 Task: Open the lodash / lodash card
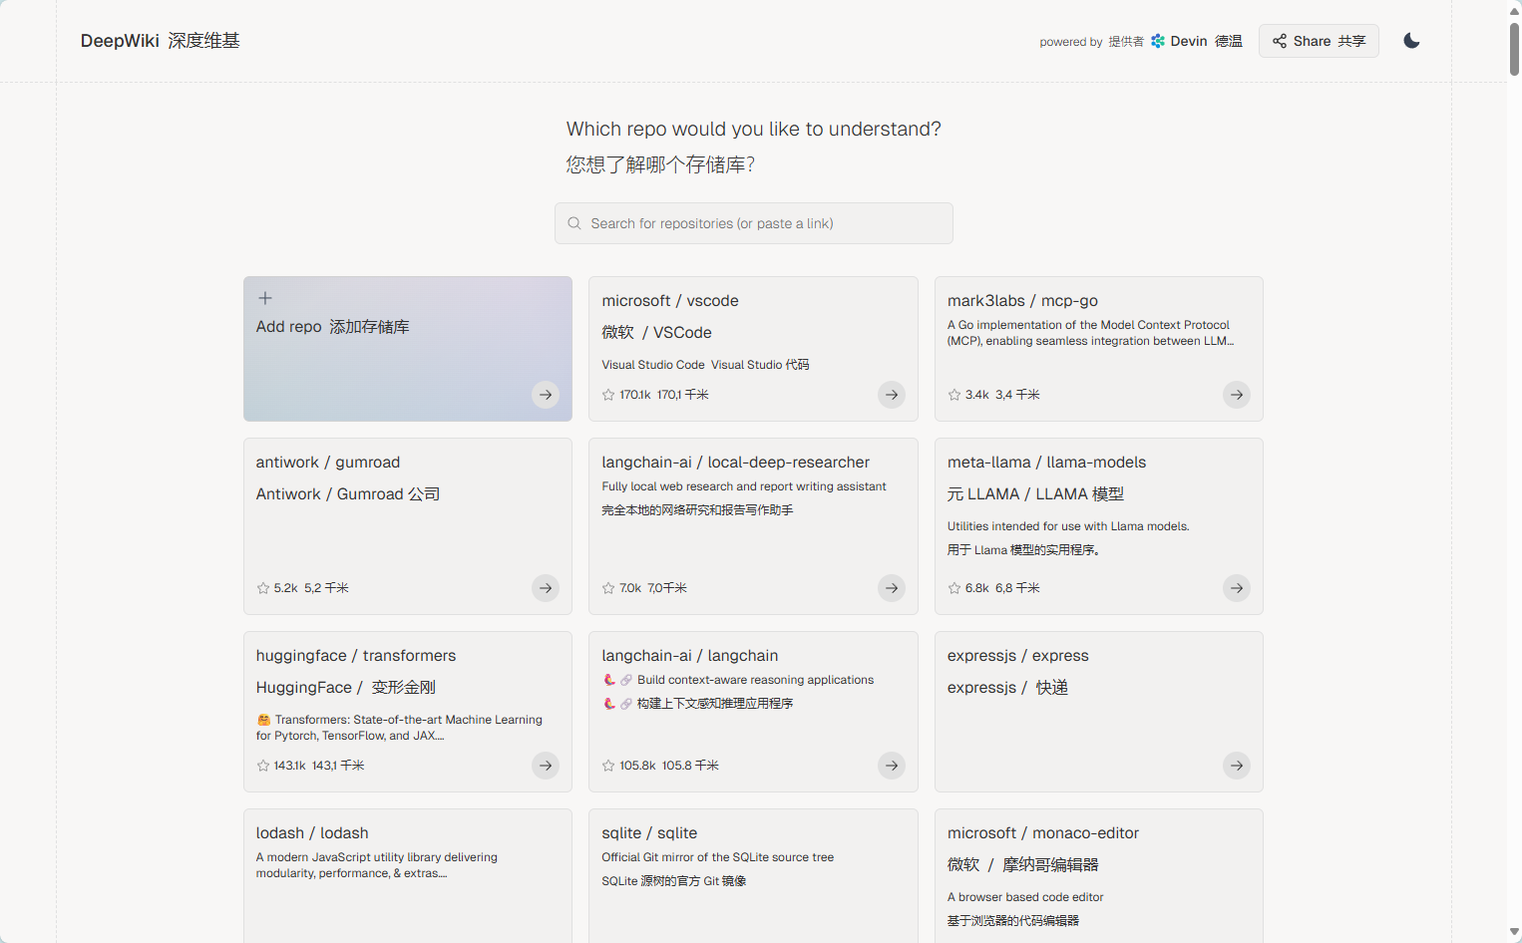[408, 875]
